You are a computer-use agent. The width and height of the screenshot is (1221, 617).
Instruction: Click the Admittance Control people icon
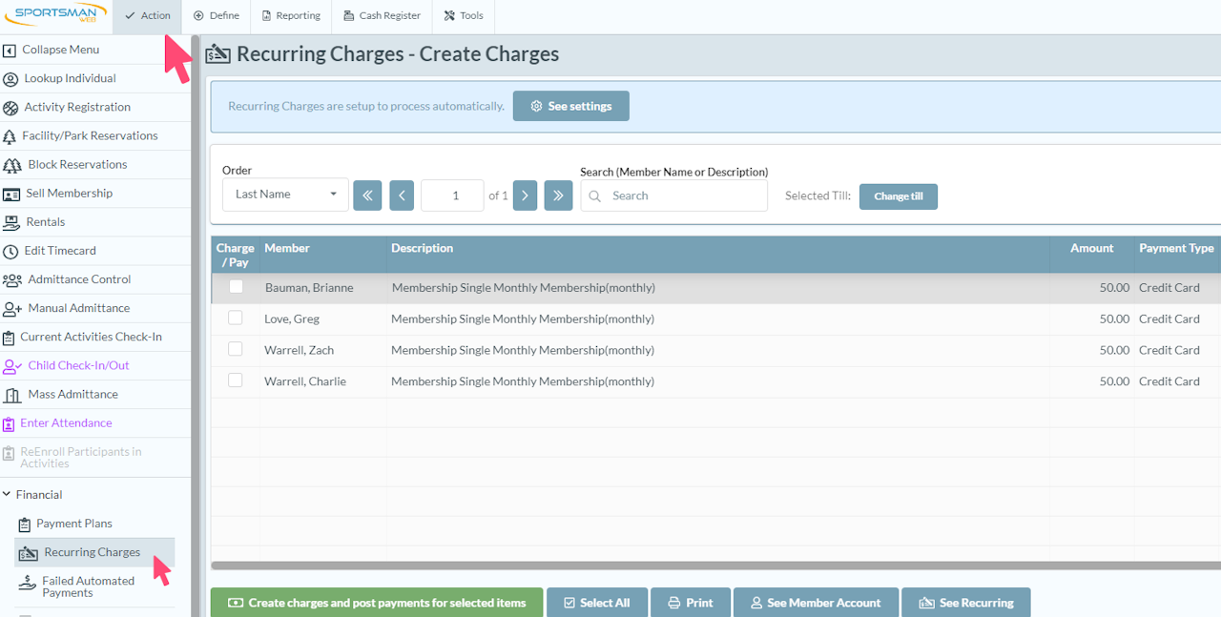pyautogui.click(x=12, y=279)
